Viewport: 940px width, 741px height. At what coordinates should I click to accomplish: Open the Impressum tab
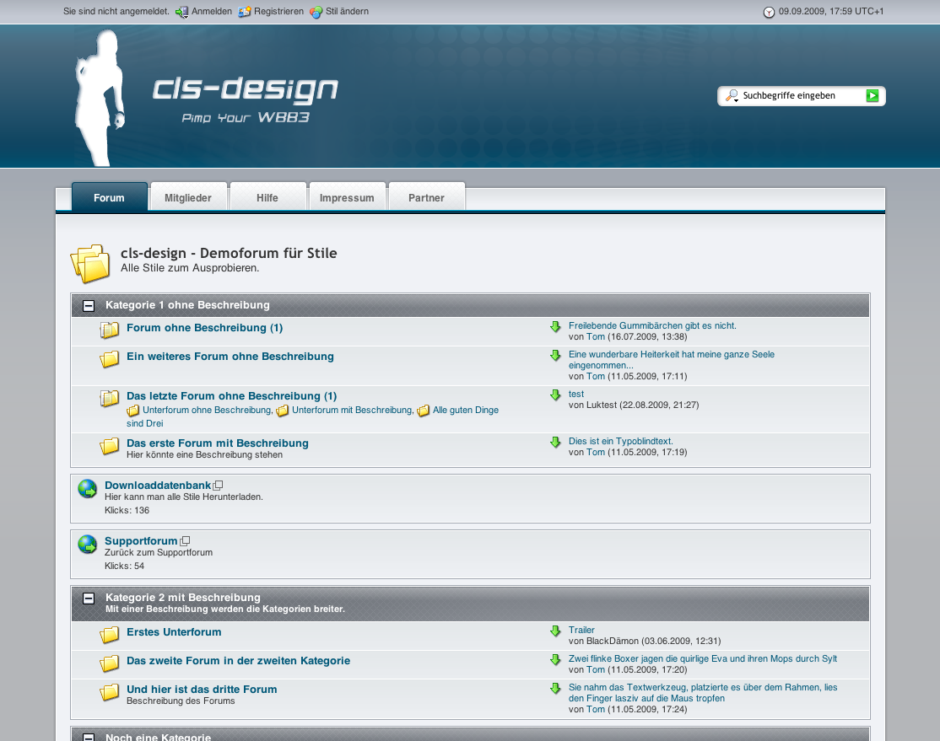[347, 198]
